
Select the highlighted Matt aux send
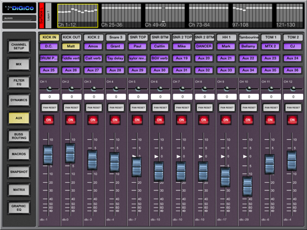tap(71, 46)
